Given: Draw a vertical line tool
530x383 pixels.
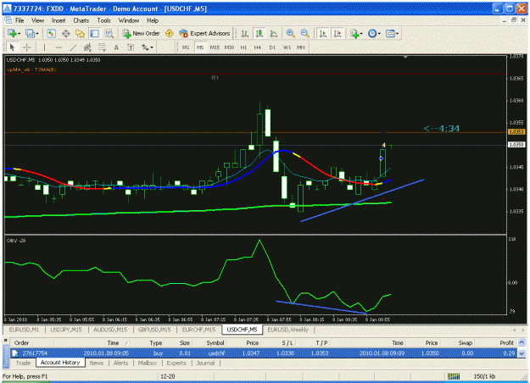Looking at the screenshot, I should (x=44, y=47).
